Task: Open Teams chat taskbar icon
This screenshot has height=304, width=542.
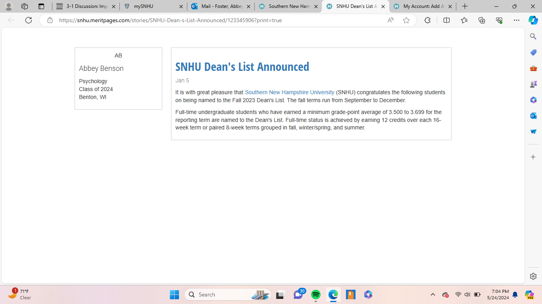Action: coord(298,294)
